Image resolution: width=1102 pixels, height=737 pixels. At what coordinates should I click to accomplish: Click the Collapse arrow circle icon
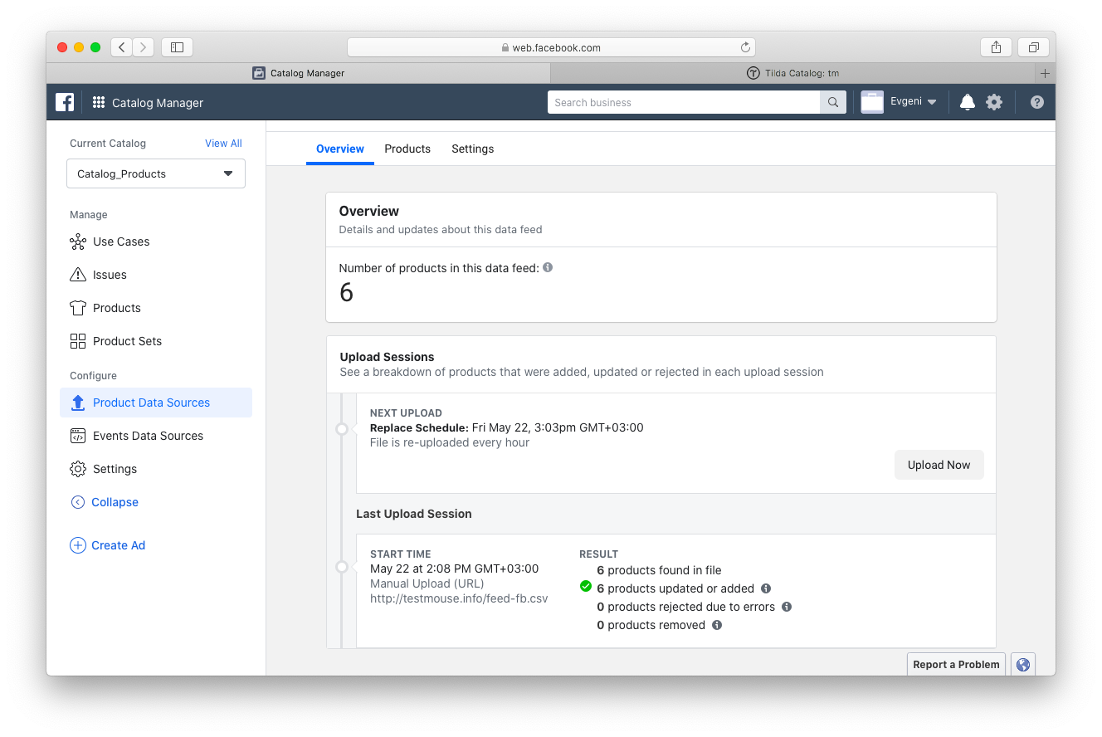(78, 502)
